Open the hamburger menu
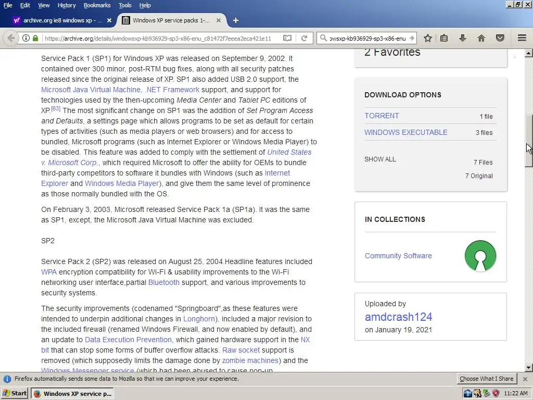 (x=522, y=38)
